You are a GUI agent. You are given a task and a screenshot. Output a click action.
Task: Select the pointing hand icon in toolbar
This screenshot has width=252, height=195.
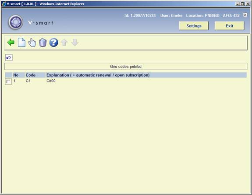pos(32,43)
